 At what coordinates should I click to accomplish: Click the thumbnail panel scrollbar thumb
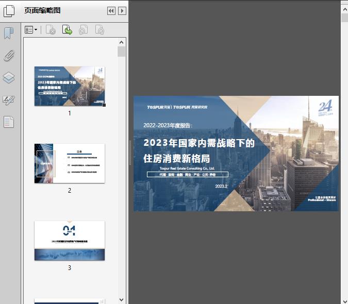point(121,52)
